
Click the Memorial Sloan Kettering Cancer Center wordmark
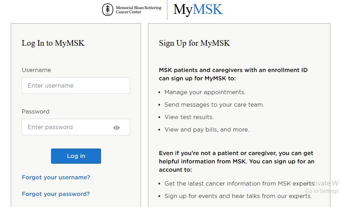pos(138,10)
